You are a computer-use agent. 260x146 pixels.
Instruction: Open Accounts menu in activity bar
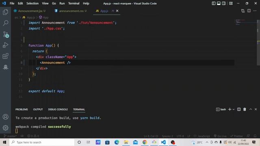(5, 117)
